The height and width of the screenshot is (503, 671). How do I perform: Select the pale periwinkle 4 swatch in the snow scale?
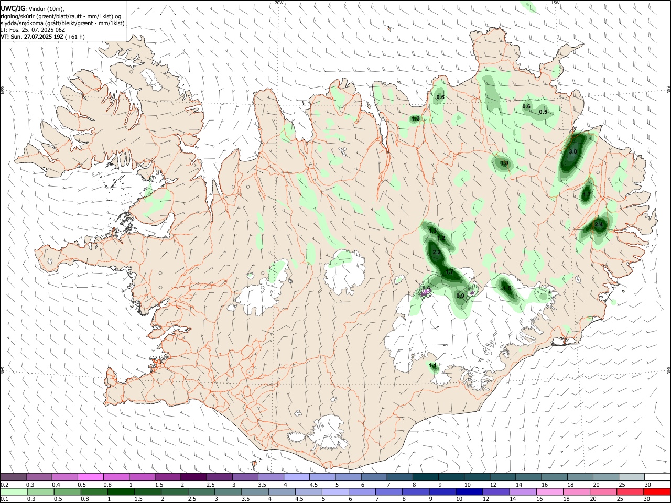296,477
